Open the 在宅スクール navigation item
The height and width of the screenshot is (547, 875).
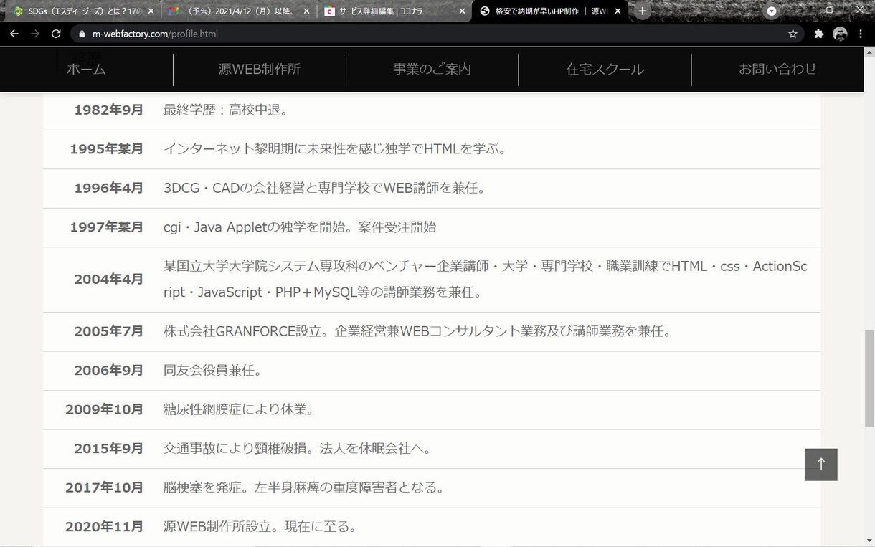(605, 69)
